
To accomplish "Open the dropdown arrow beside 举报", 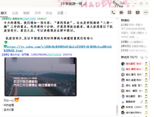I will pos(129,4).
